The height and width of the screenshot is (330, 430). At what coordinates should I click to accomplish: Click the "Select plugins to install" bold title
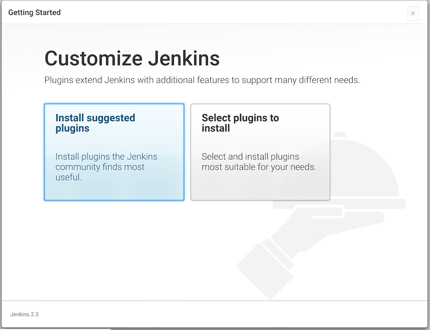click(x=240, y=123)
